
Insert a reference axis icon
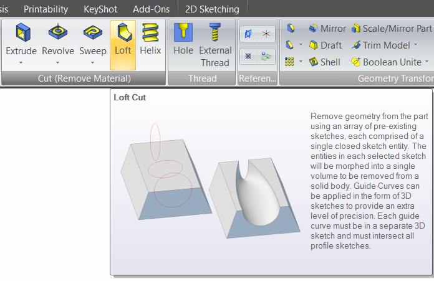tap(266, 34)
